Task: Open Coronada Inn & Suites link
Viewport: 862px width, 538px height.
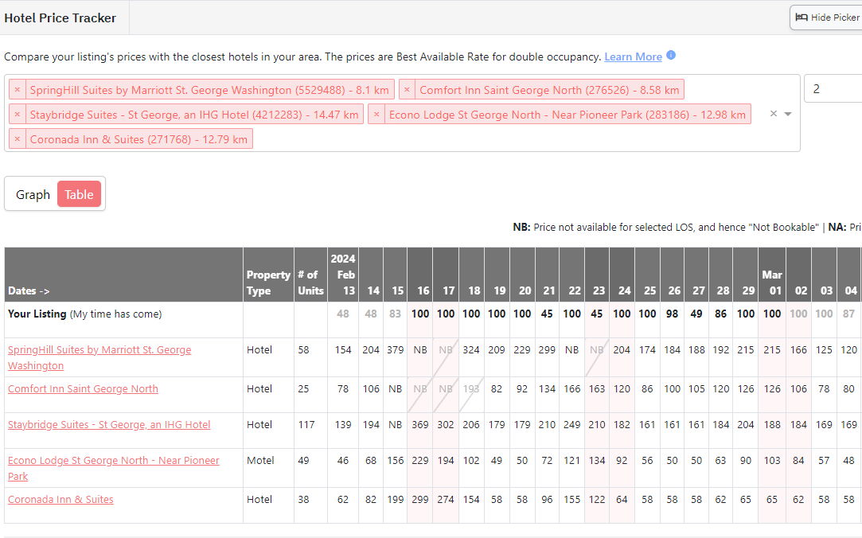Action: tap(60, 500)
